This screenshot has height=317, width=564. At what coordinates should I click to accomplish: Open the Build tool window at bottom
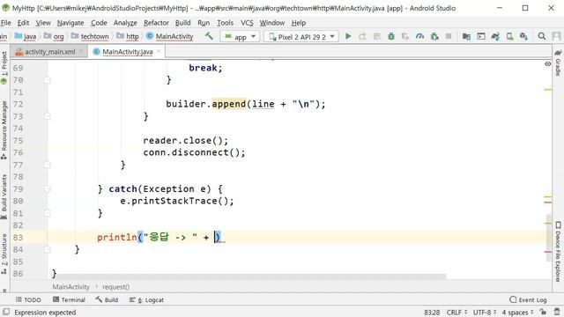(x=107, y=299)
